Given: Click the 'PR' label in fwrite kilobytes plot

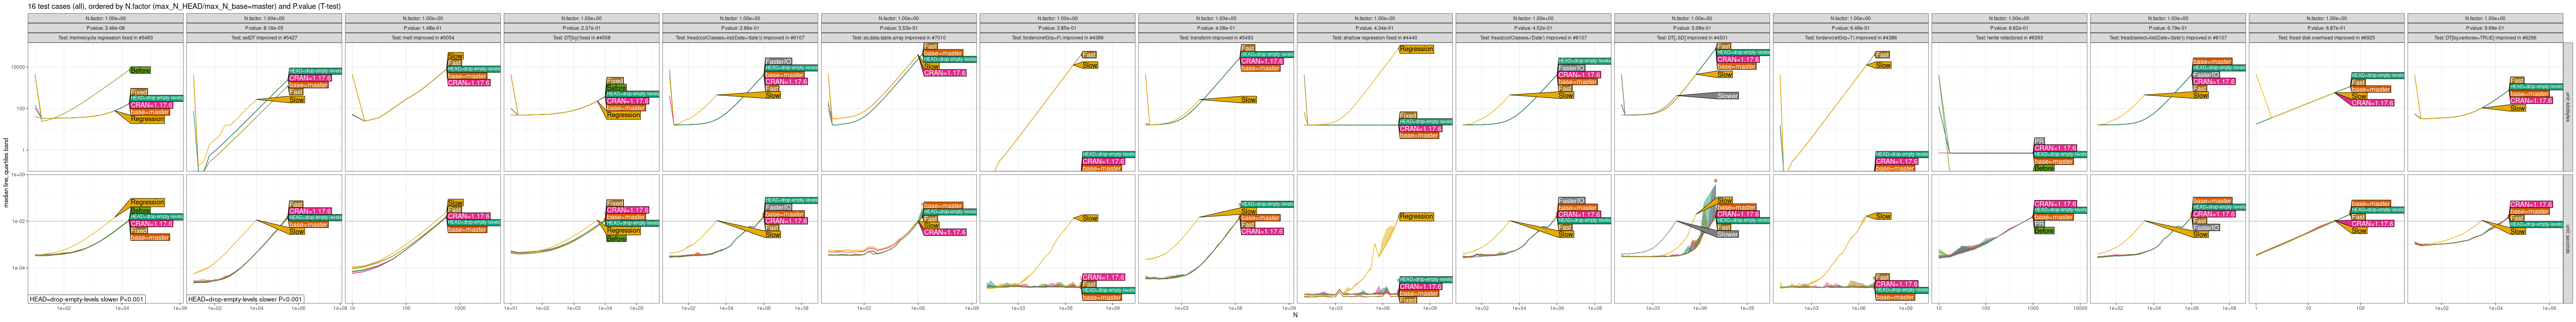Looking at the screenshot, I should pos(2039,141).
